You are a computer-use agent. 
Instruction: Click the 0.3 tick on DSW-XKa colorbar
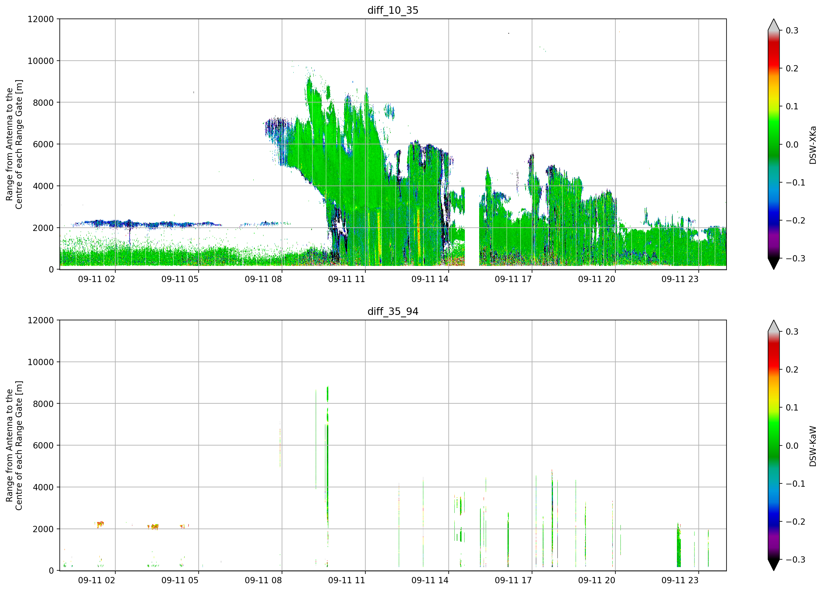click(x=792, y=30)
